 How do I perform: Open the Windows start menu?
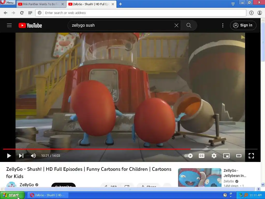point(12,195)
